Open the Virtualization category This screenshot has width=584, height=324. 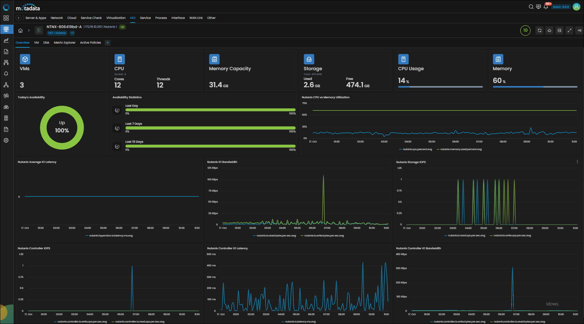pyautogui.click(x=116, y=18)
